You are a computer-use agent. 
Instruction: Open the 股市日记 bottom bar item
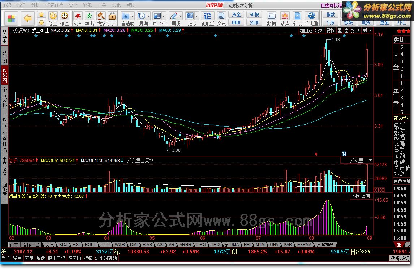click(x=56, y=258)
